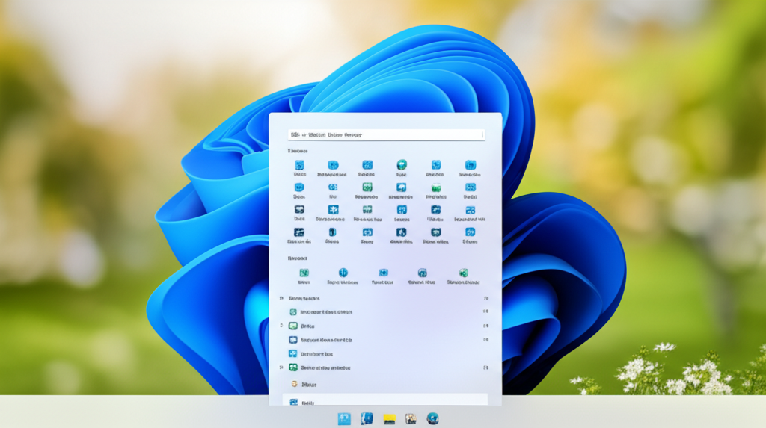
Task: Launch the Edge browser from the taskbar
Action: (x=432, y=419)
